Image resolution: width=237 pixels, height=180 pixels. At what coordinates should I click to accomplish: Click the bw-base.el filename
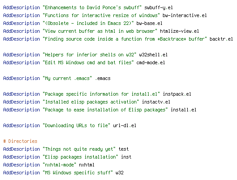click(x=149, y=23)
